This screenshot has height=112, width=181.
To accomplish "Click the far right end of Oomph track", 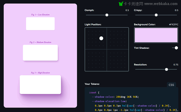I will click(x=127, y=15).
